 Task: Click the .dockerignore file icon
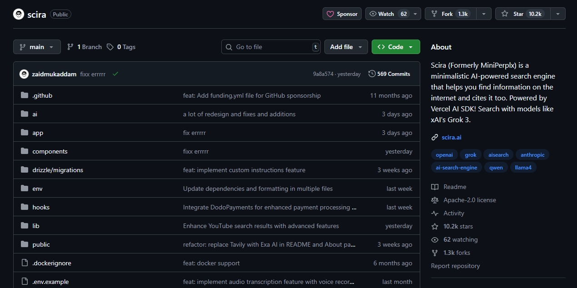(x=25, y=263)
